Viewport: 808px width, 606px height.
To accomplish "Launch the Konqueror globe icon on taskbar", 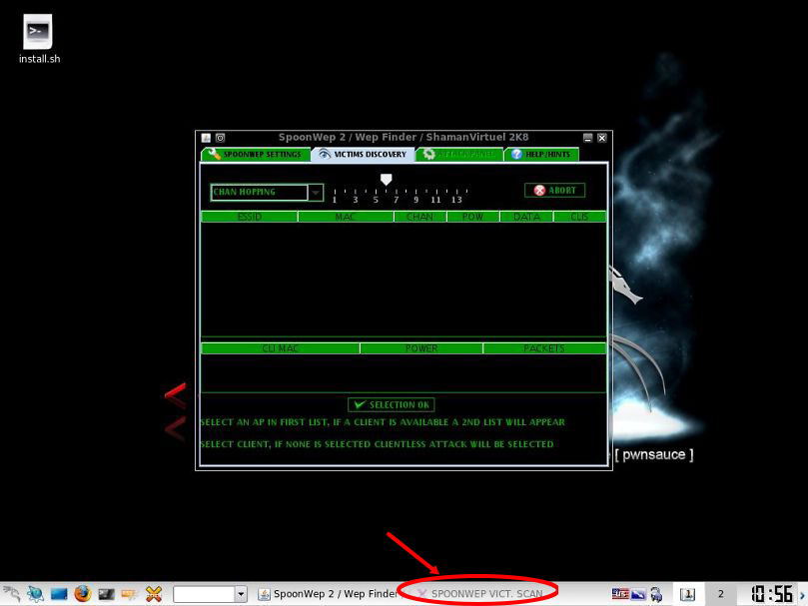I will pos(36,594).
